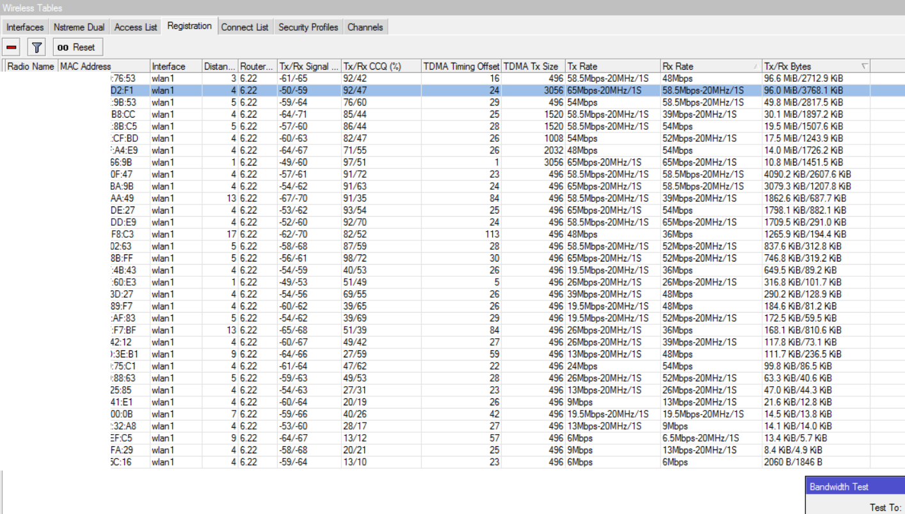Go to the Security Profiles tab
Screen dimensions: 905x514
(x=308, y=27)
